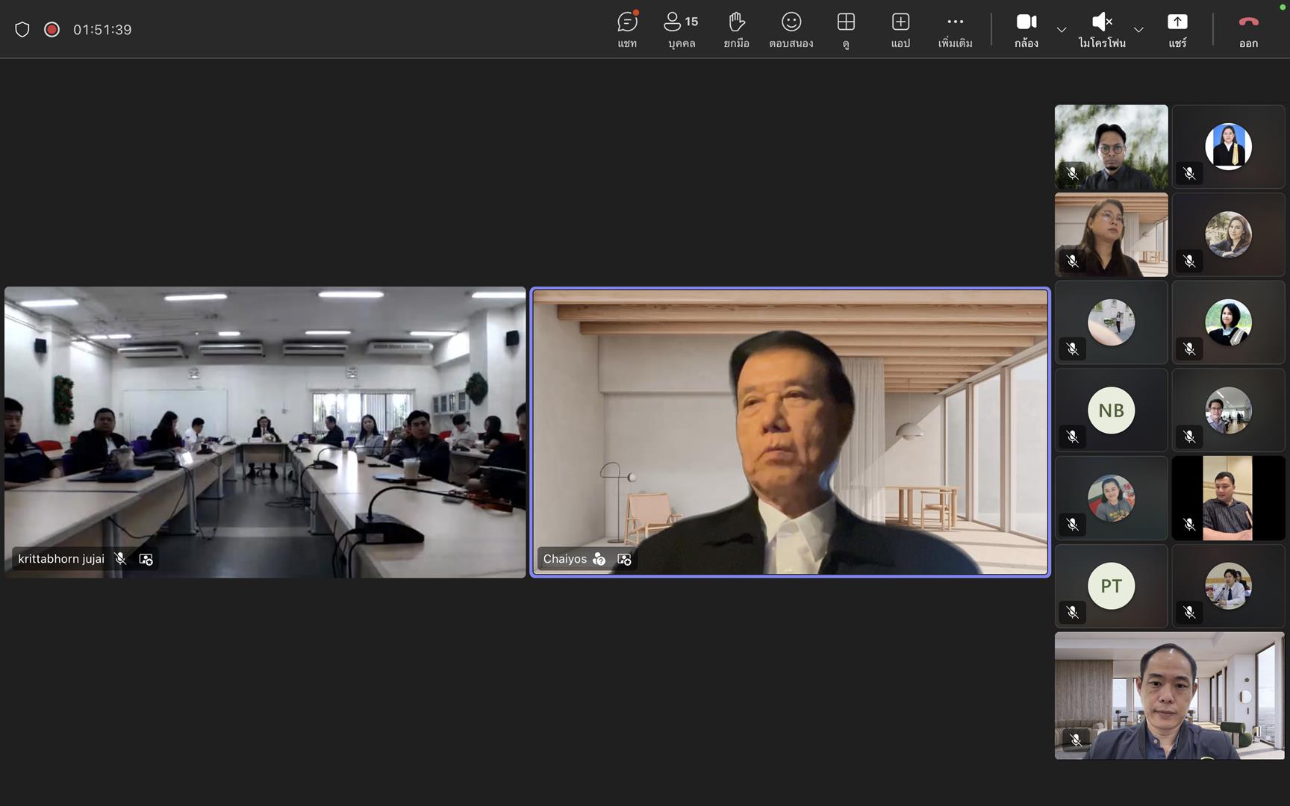The image size is (1290, 806).
Task: Click the share (แชร์) icon
Action: (1178, 22)
